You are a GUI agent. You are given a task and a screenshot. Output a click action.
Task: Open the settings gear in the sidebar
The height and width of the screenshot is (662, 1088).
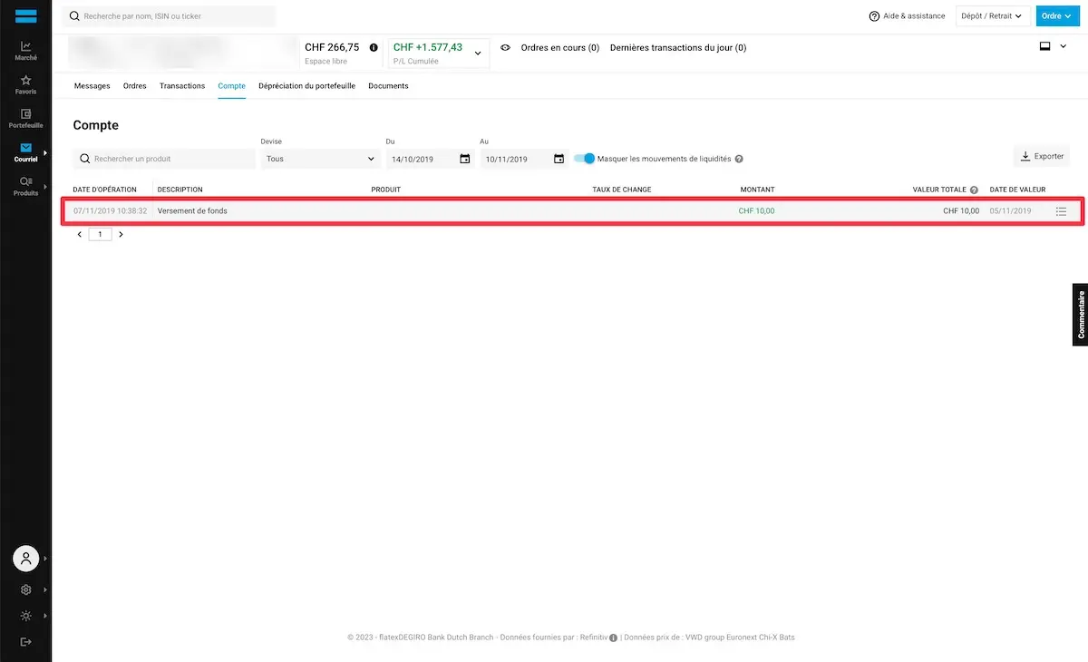[25, 589]
